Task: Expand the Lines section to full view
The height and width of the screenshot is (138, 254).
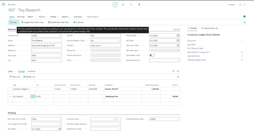Action: pos(178,71)
